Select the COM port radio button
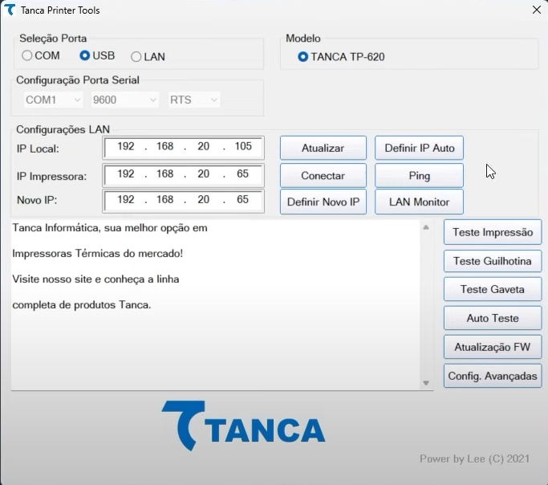548x485 pixels. coord(41,55)
